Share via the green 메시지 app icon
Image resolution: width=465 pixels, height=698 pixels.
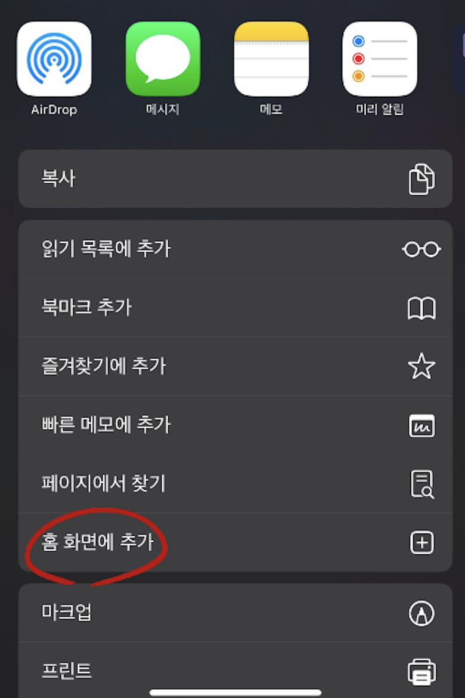point(163,58)
